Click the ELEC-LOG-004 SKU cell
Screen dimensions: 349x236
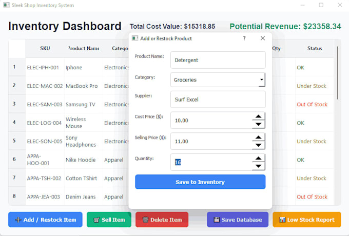coord(45,123)
